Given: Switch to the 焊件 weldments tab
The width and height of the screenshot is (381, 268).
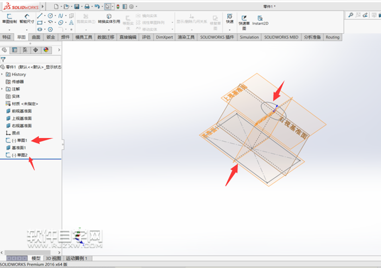Looking at the screenshot, I should [65, 37].
